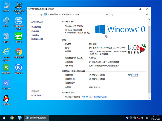Click the Windows 10 专业版 text

pos(74,26)
